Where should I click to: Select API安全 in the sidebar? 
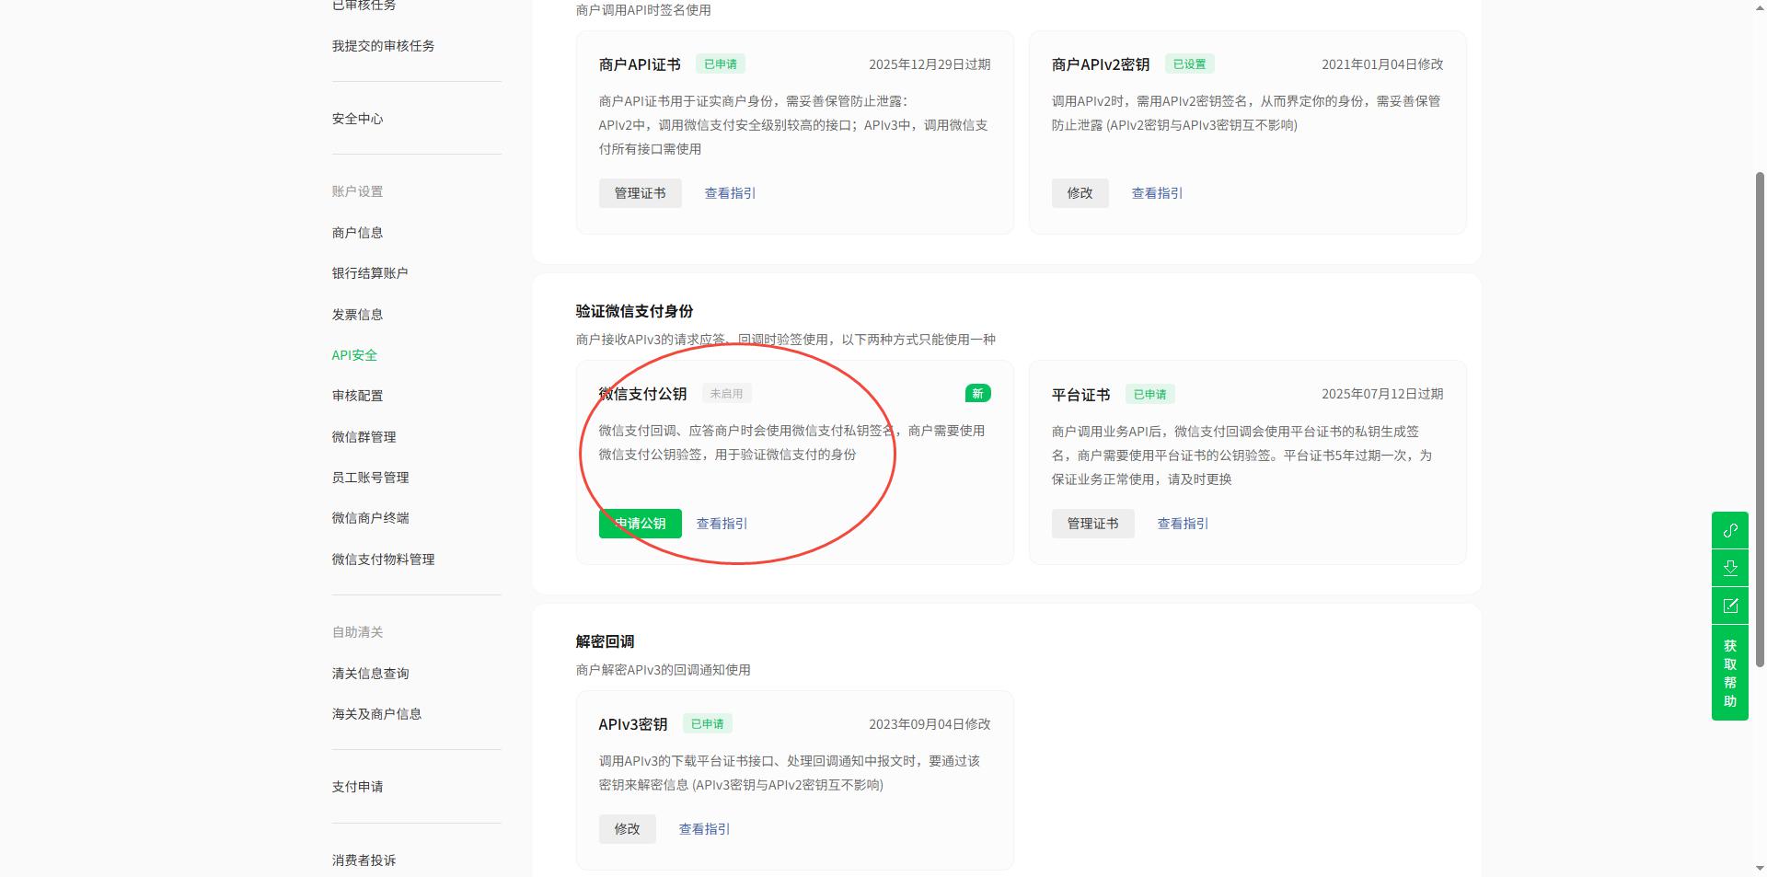point(354,355)
